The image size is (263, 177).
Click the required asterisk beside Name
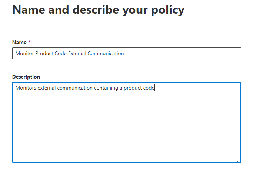[x=29, y=43]
